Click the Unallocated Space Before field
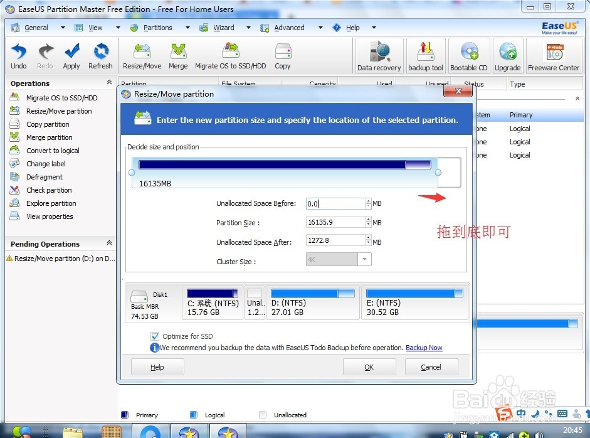This screenshot has width=590, height=438. (335, 204)
